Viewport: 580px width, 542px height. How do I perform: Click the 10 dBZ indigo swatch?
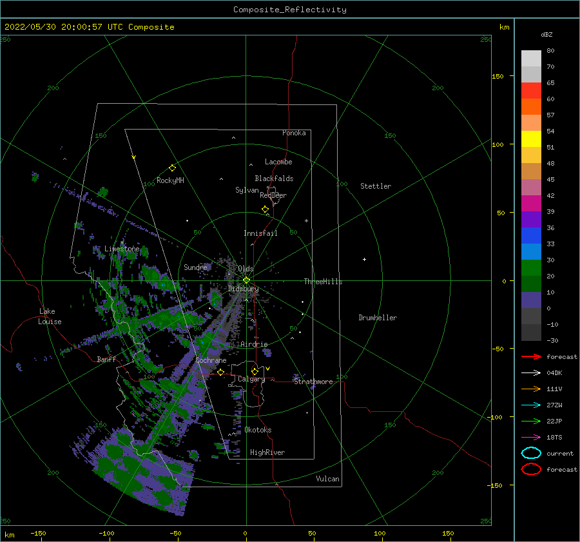[531, 300]
